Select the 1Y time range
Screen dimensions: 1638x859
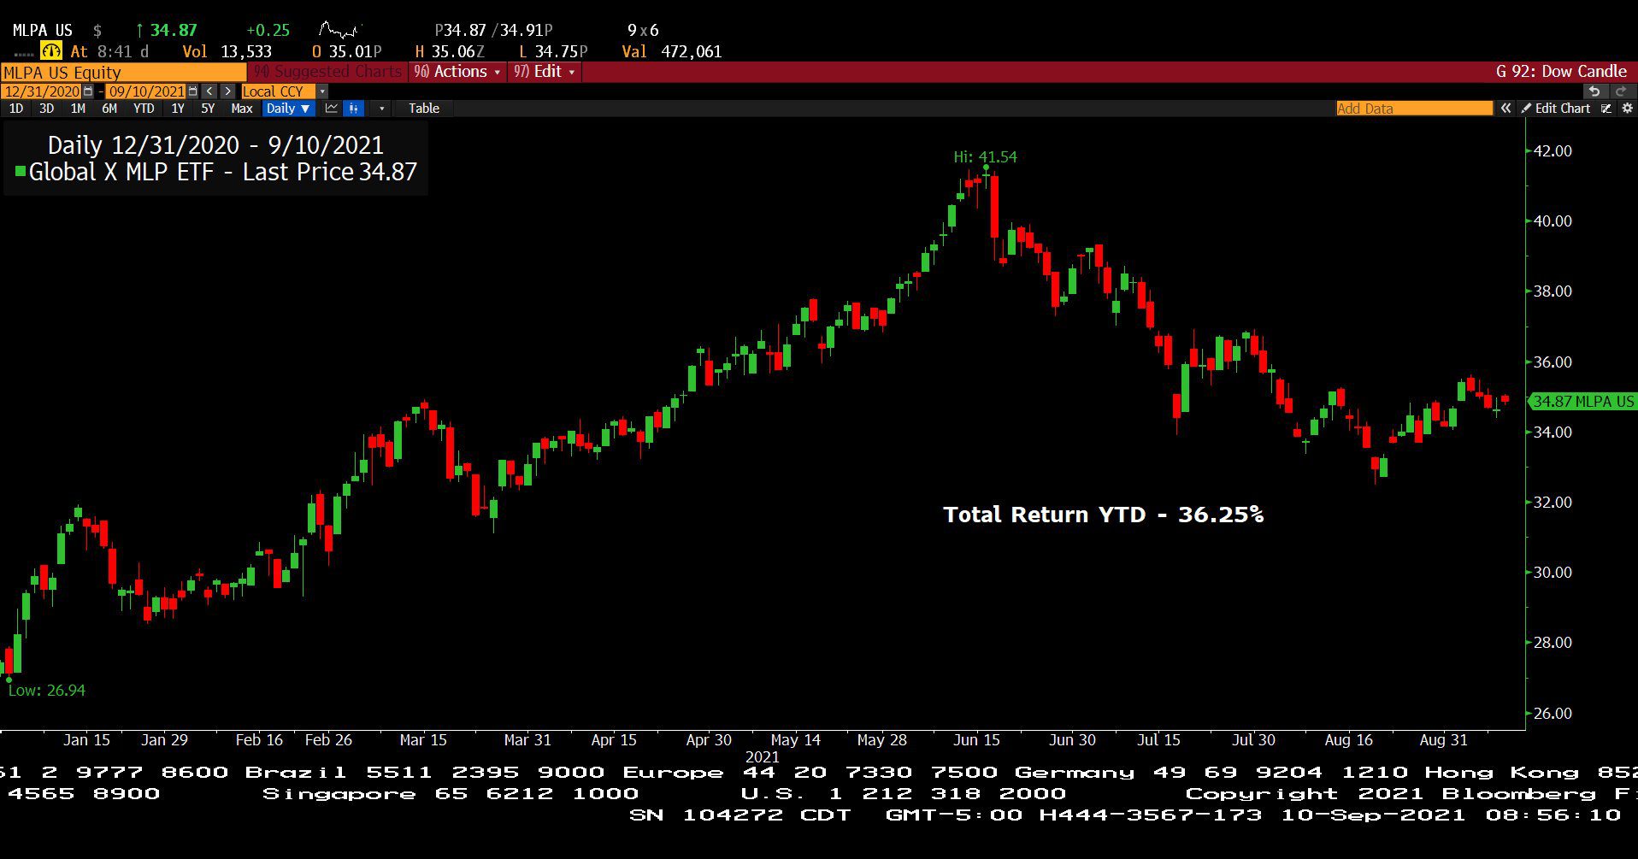(x=178, y=109)
